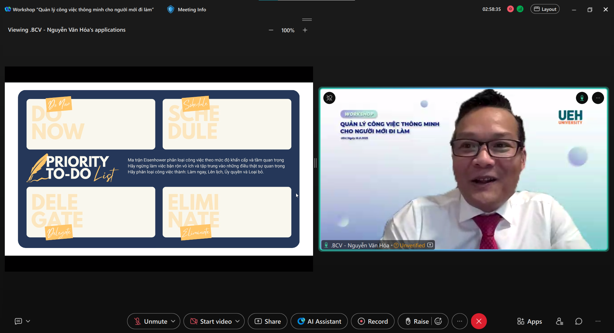Click the unpin icon on video tile
The height and width of the screenshot is (333, 614).
[x=329, y=98]
